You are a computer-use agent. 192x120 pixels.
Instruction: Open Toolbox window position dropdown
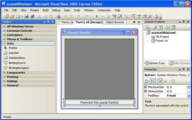[x=44, y=22]
